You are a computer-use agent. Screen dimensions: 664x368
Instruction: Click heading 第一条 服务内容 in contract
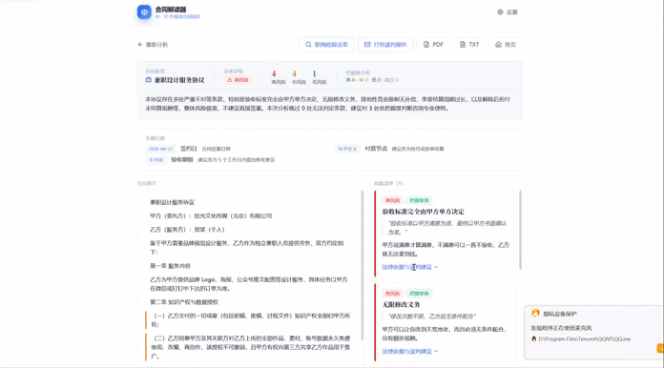[x=170, y=266]
